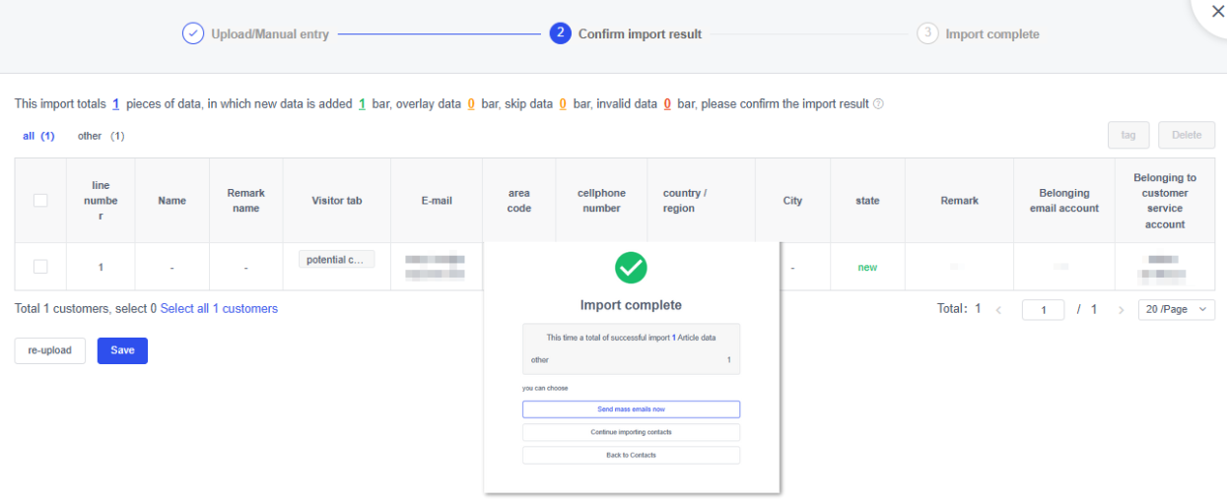The image size is (1227, 501).
Task: Click Continue importing contacts button
Action: (631, 432)
